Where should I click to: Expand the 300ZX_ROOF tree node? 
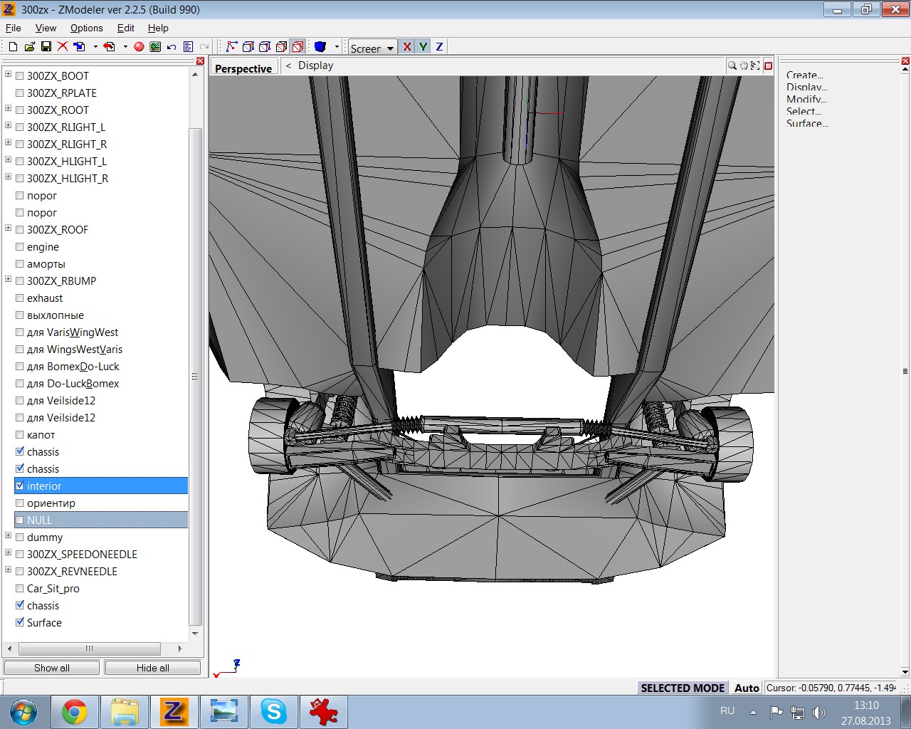8,228
